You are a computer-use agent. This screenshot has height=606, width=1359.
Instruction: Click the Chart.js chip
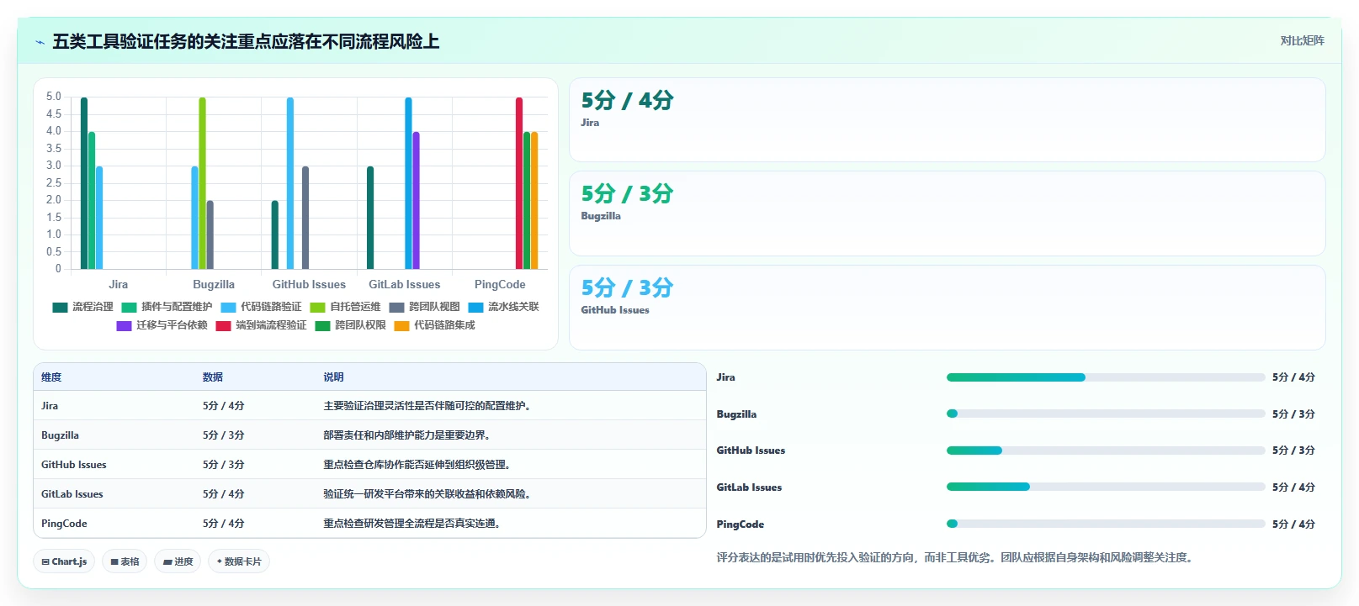click(64, 561)
